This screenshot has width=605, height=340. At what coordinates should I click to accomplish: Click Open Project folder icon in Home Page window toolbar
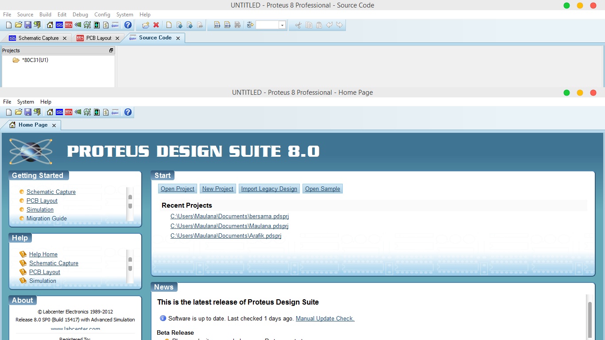click(x=18, y=112)
